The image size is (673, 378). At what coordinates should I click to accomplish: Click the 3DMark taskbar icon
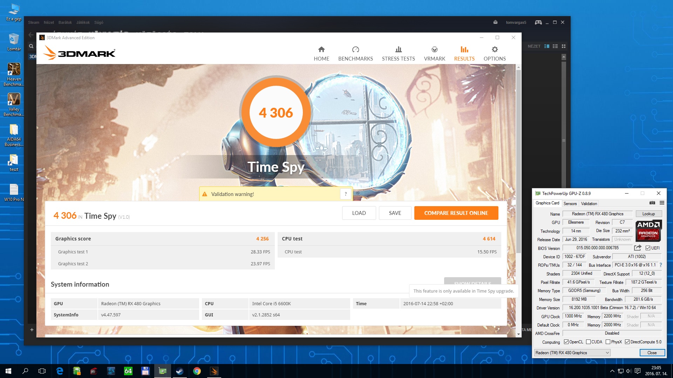[x=214, y=371]
